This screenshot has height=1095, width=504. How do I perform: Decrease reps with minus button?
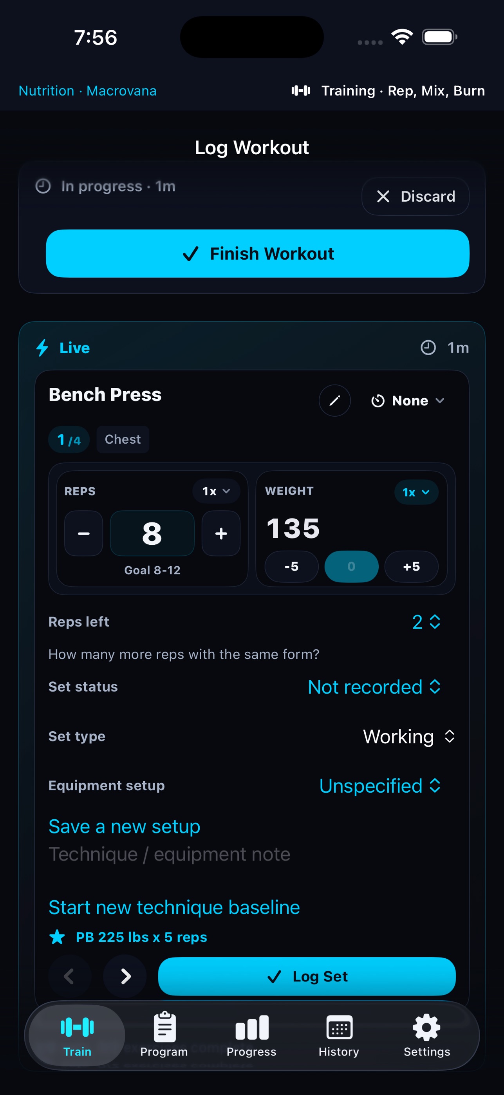(84, 533)
